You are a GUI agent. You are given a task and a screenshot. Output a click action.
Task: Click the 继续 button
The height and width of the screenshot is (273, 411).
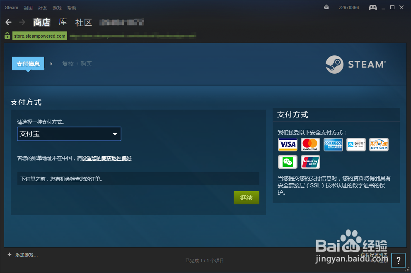click(x=247, y=198)
